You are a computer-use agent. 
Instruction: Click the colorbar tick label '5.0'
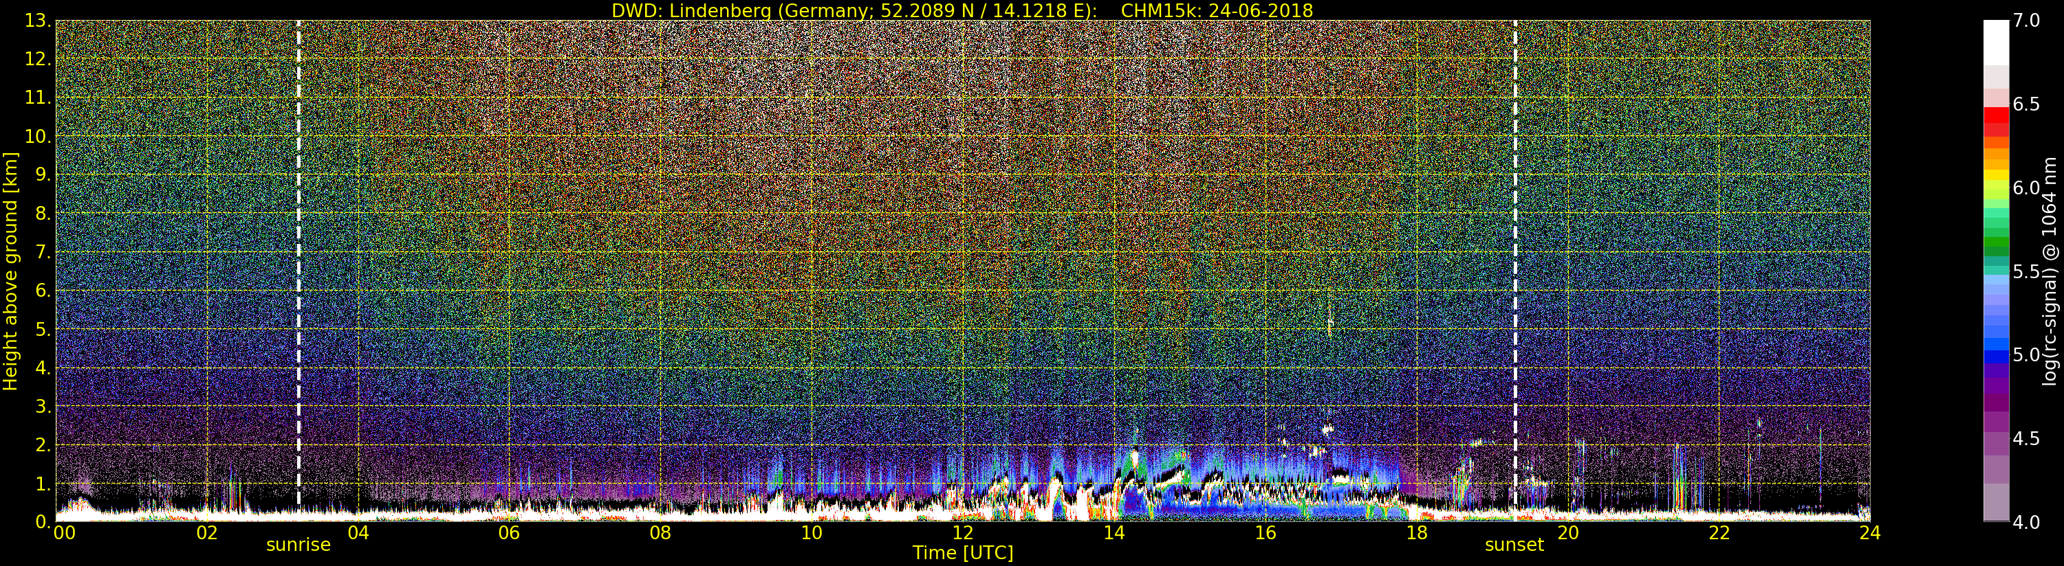click(x=2026, y=354)
